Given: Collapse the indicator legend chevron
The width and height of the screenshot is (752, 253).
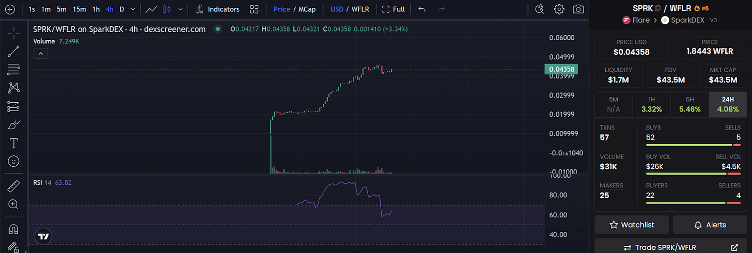Looking at the screenshot, I should point(40,53).
